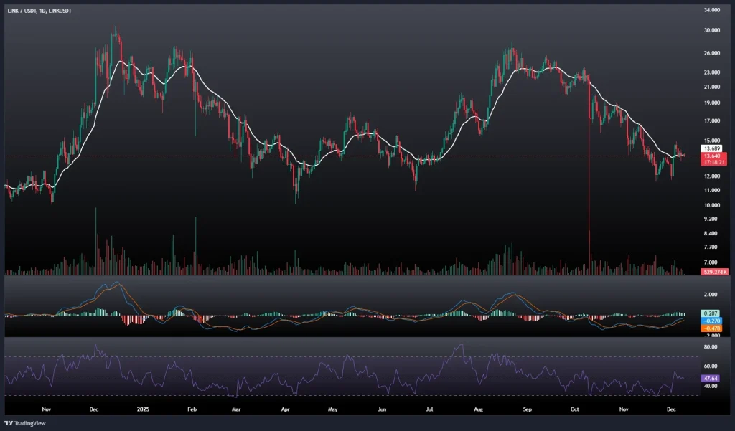Click the orange -0.478 signal line label

pos(711,328)
